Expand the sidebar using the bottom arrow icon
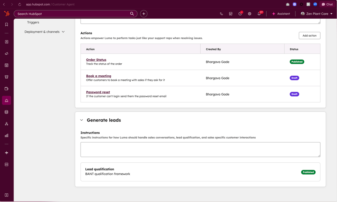 (6, 195)
